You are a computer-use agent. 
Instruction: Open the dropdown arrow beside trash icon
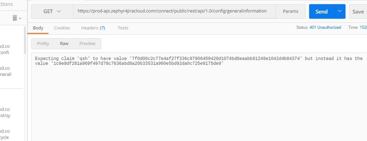[20, 18]
